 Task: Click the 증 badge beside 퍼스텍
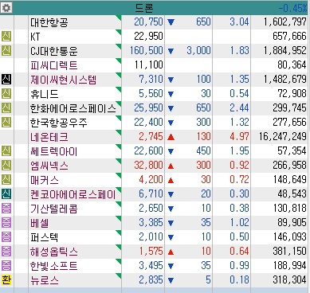pos(6,236)
